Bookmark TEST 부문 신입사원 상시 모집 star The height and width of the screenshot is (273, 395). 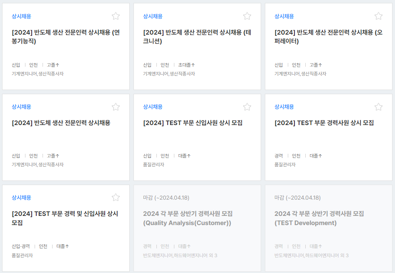click(247, 107)
